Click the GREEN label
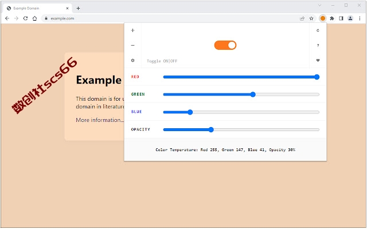 (138, 94)
